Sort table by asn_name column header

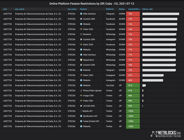click(20, 9)
